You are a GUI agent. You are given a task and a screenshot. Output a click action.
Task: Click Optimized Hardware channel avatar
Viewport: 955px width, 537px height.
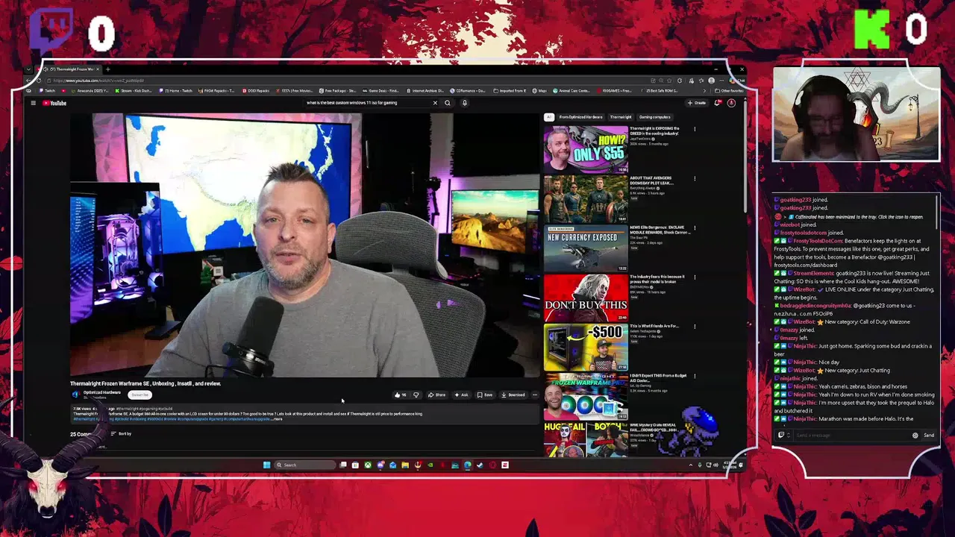(75, 394)
